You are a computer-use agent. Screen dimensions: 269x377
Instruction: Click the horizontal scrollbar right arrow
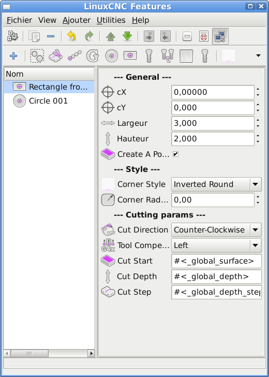(x=91, y=353)
